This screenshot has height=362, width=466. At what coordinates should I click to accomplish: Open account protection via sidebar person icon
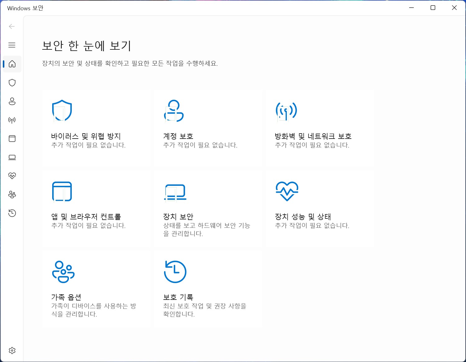click(x=12, y=101)
